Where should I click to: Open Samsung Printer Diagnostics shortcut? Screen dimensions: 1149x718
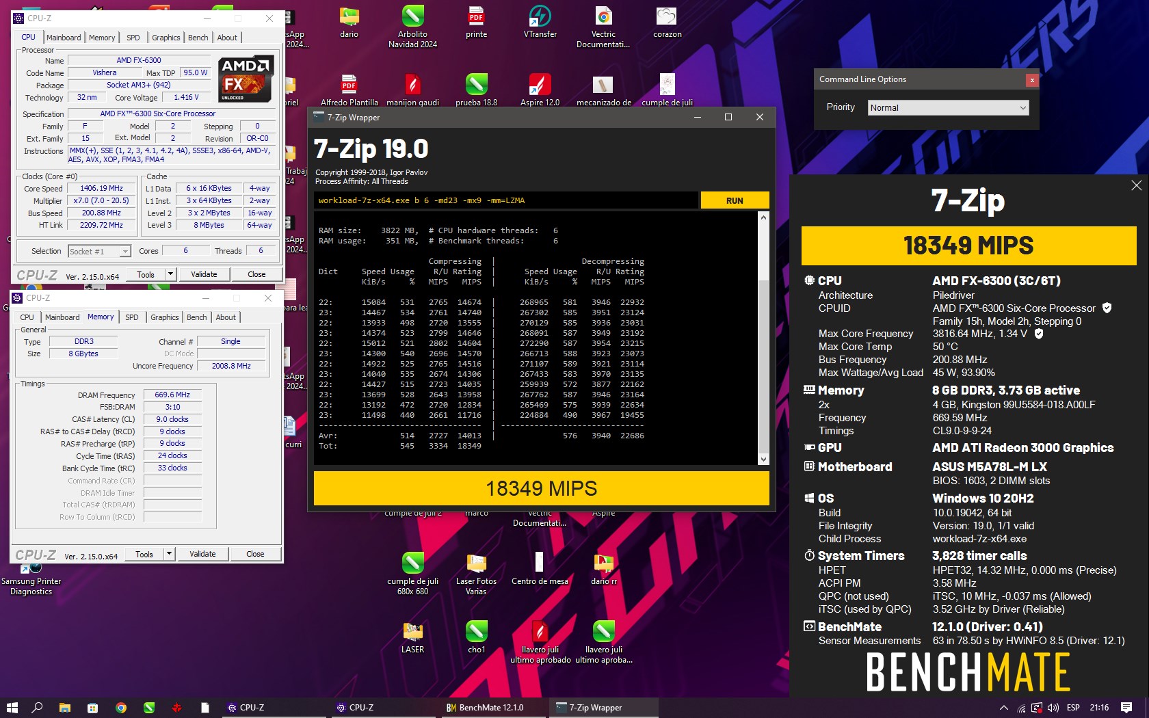point(31,578)
